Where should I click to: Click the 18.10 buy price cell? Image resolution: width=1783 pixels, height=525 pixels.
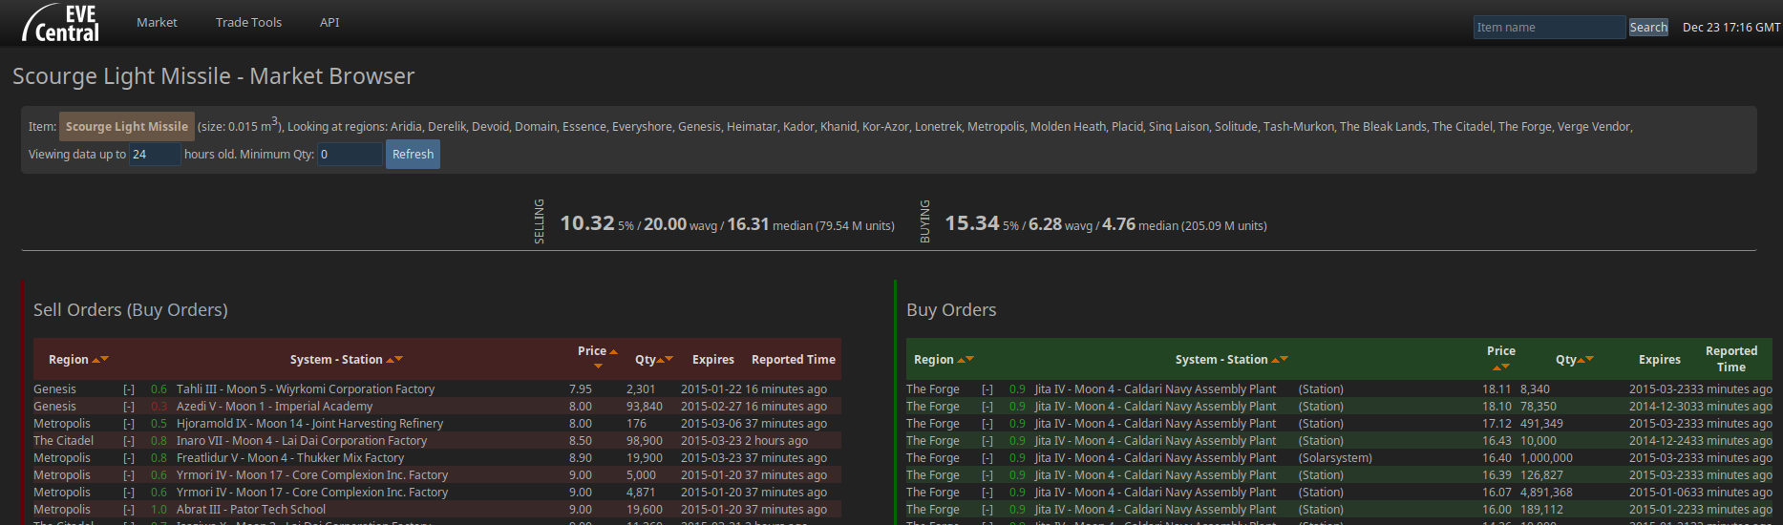[x=1496, y=407]
